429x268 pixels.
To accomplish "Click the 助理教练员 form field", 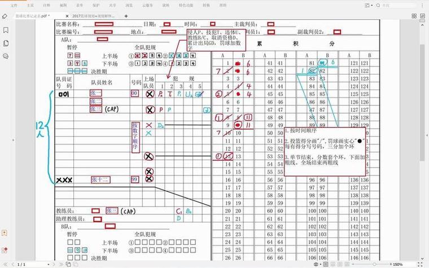I will tap(98, 219).
